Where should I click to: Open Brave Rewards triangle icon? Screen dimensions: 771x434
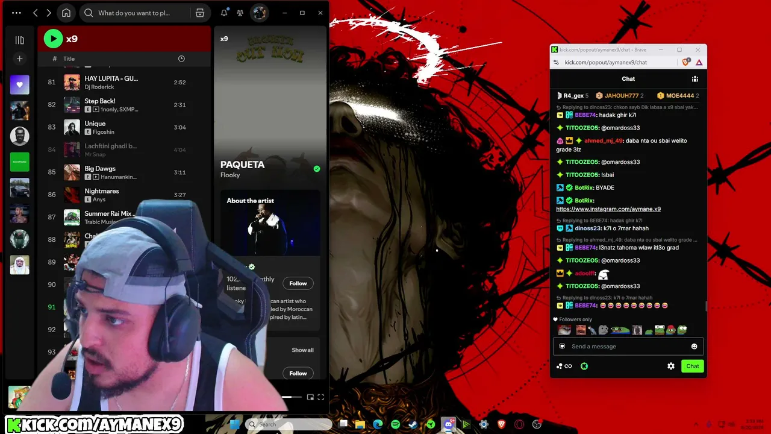[699, 62]
